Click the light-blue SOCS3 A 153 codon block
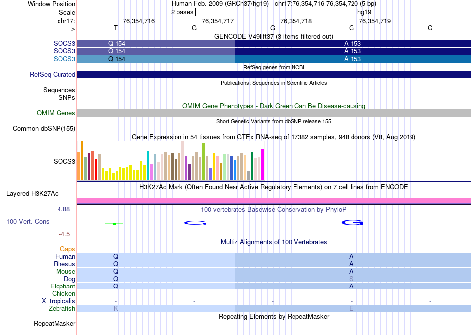 pyautogui.click(x=353, y=59)
